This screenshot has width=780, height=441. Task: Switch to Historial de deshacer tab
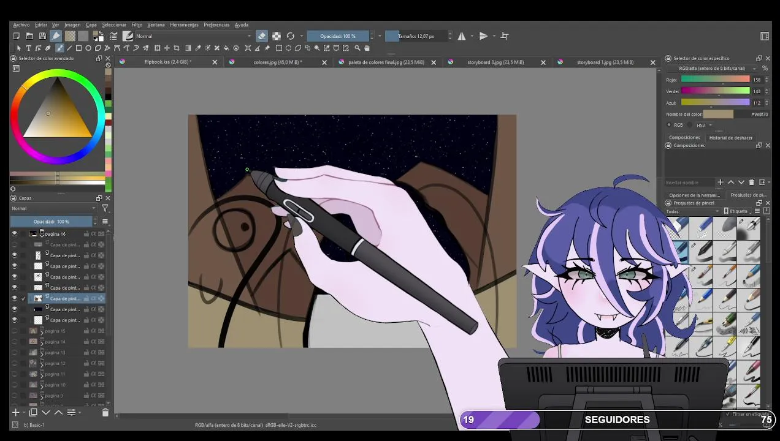coord(731,138)
